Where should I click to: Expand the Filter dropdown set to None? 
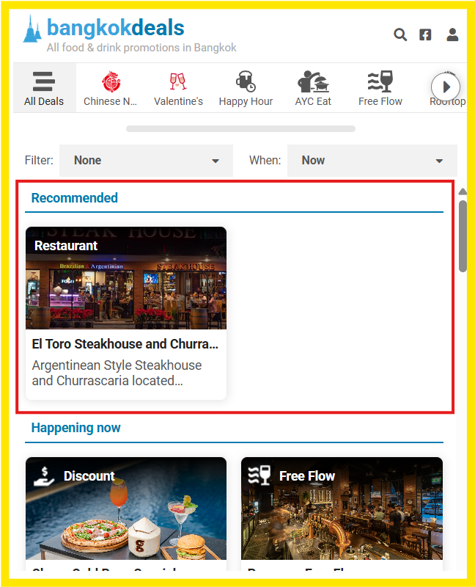tap(145, 161)
